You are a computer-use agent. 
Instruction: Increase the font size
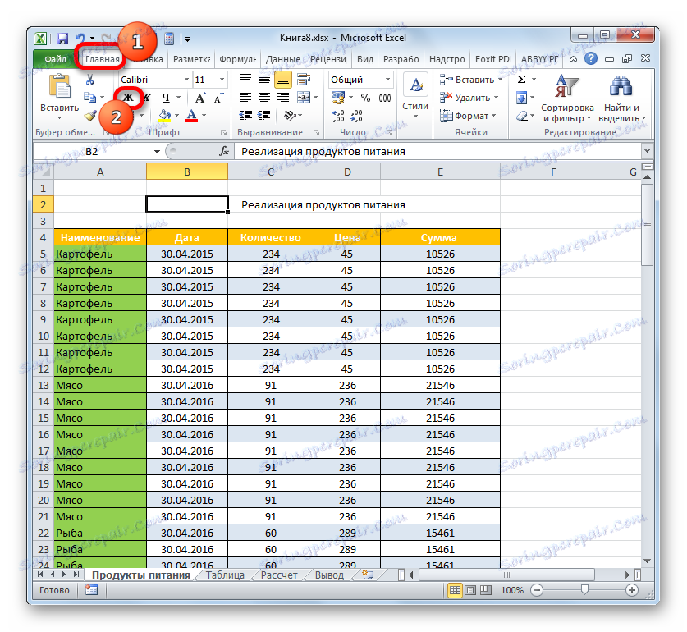tap(200, 98)
